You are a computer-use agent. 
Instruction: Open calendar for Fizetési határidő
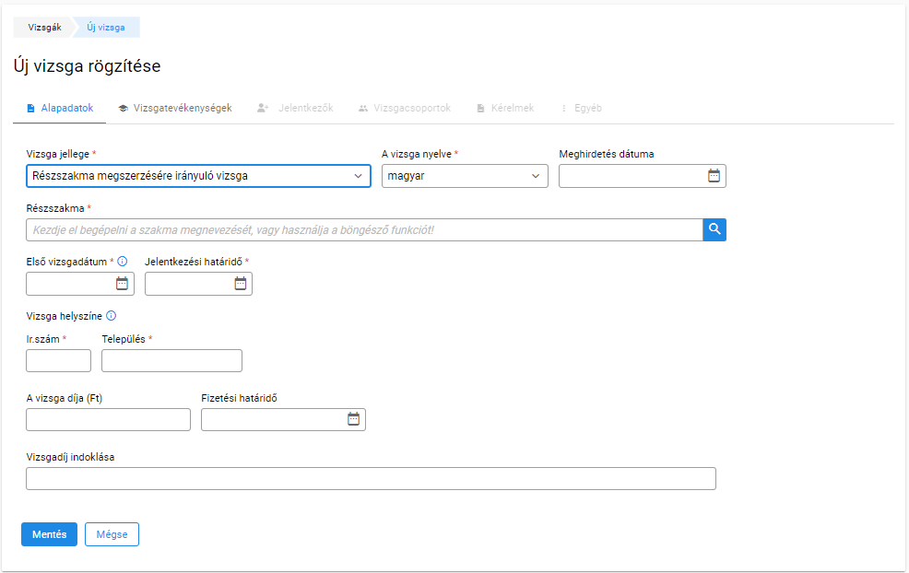click(x=354, y=419)
